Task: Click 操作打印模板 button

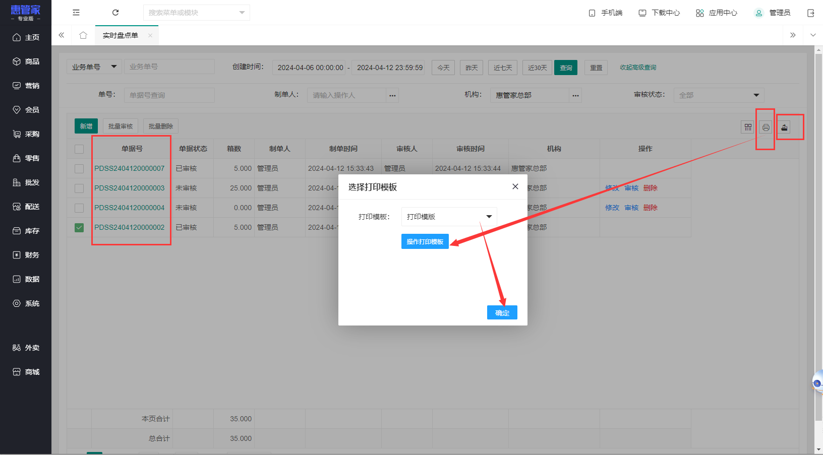Action: pyautogui.click(x=425, y=242)
